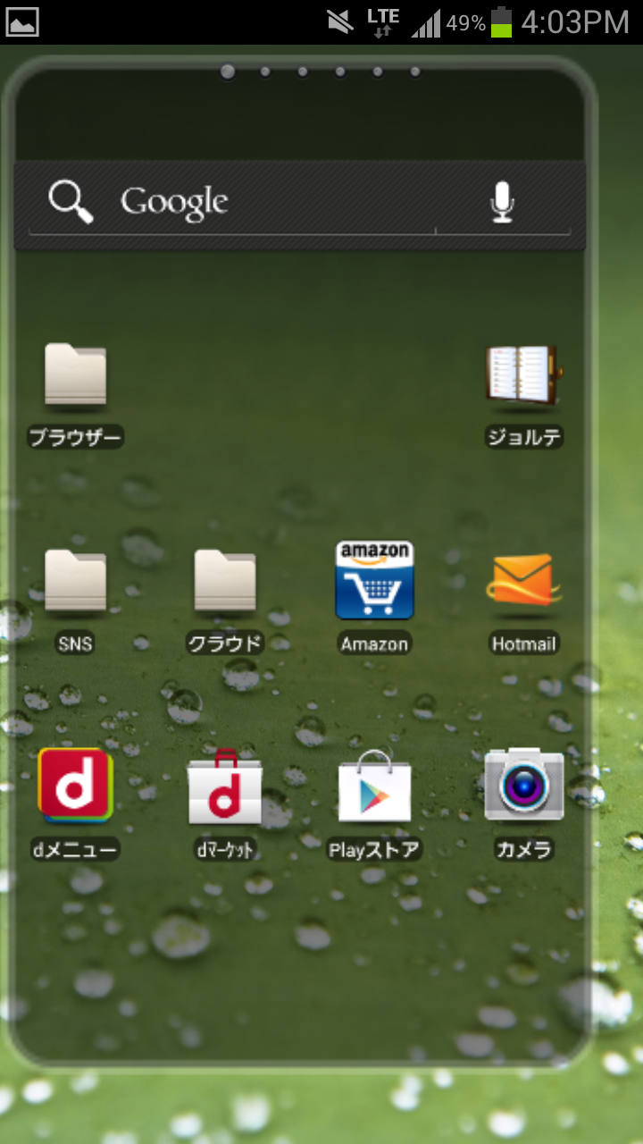
Task: Select the second home page indicator dot
Action: click(x=265, y=71)
